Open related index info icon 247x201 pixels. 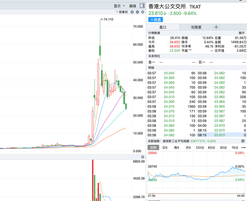[243, 141]
